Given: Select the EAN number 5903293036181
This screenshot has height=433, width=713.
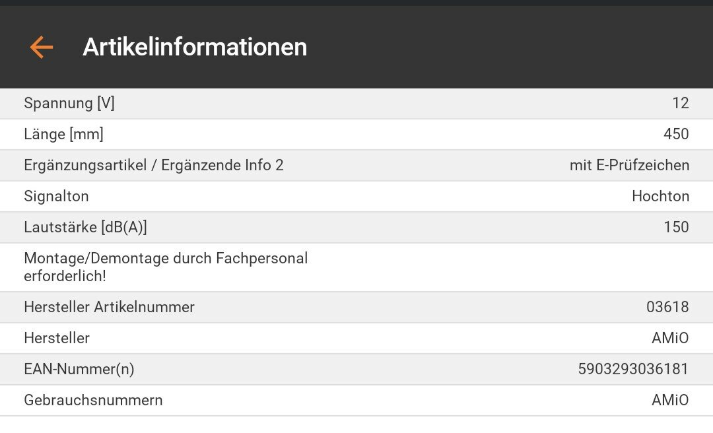Looking at the screenshot, I should tap(633, 369).
